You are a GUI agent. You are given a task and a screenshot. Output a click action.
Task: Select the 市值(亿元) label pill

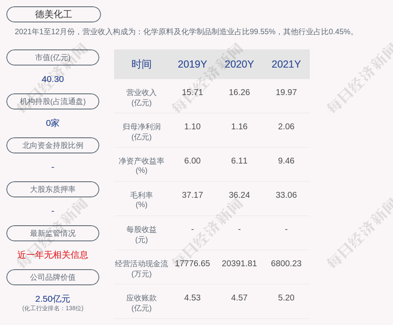tap(53, 57)
